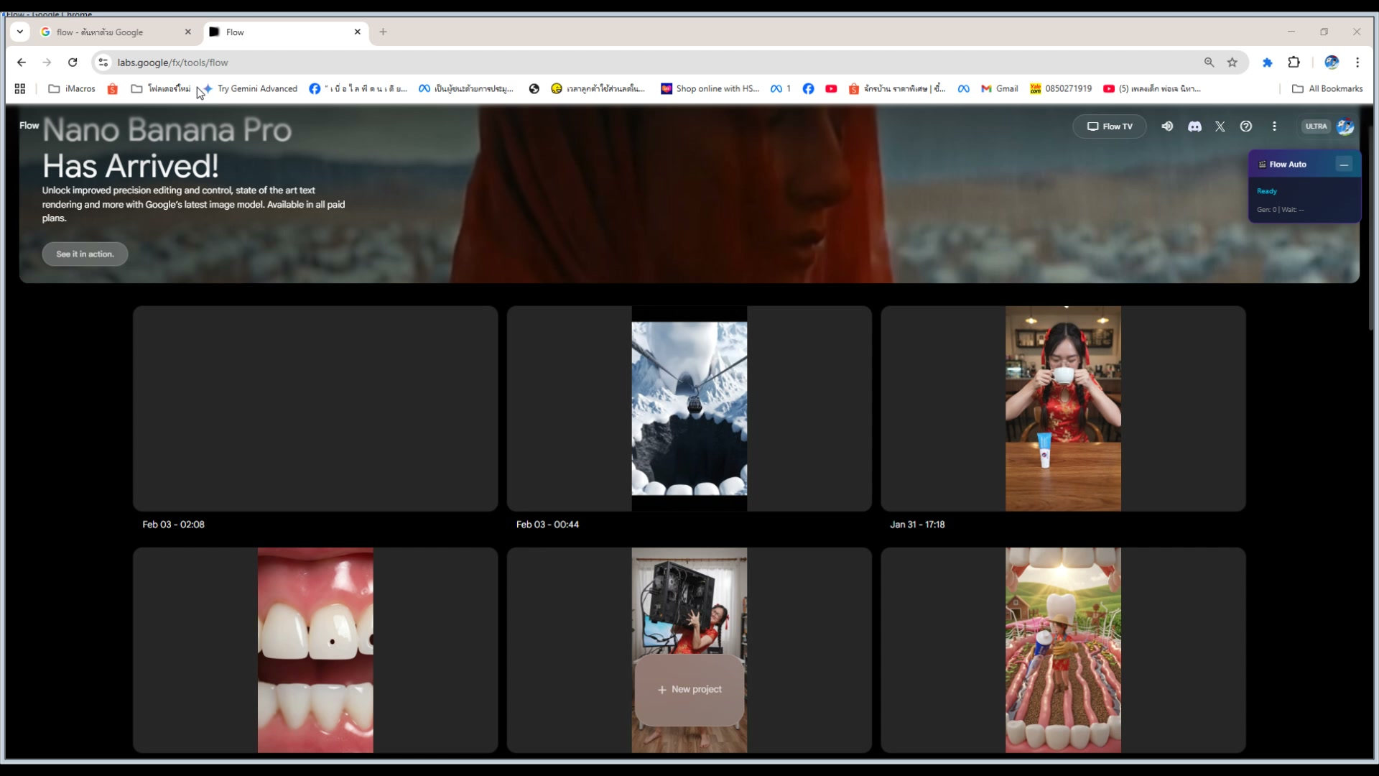Open Chrome's three-dot main menu
The width and height of the screenshot is (1379, 776).
pos(1357,63)
